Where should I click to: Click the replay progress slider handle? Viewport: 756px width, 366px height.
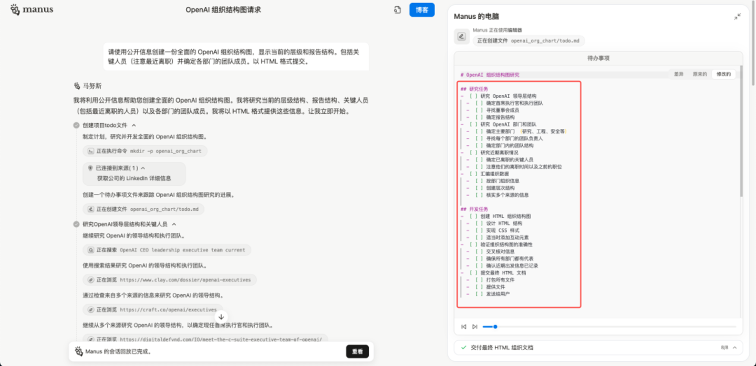click(495, 327)
